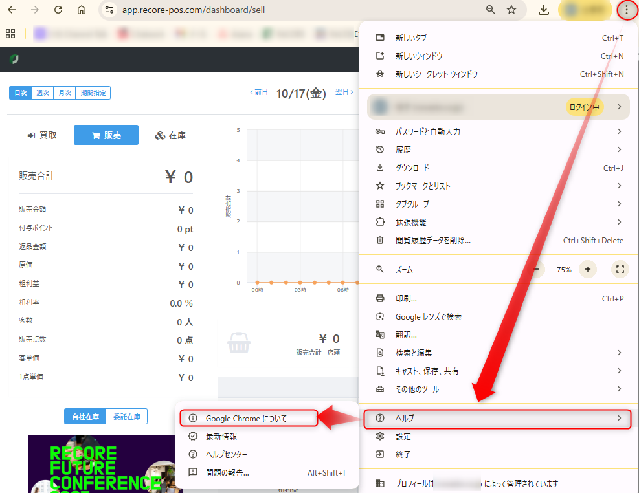The image size is (639, 493).
Task: Click the 販売合計 total row
Action: (106, 177)
